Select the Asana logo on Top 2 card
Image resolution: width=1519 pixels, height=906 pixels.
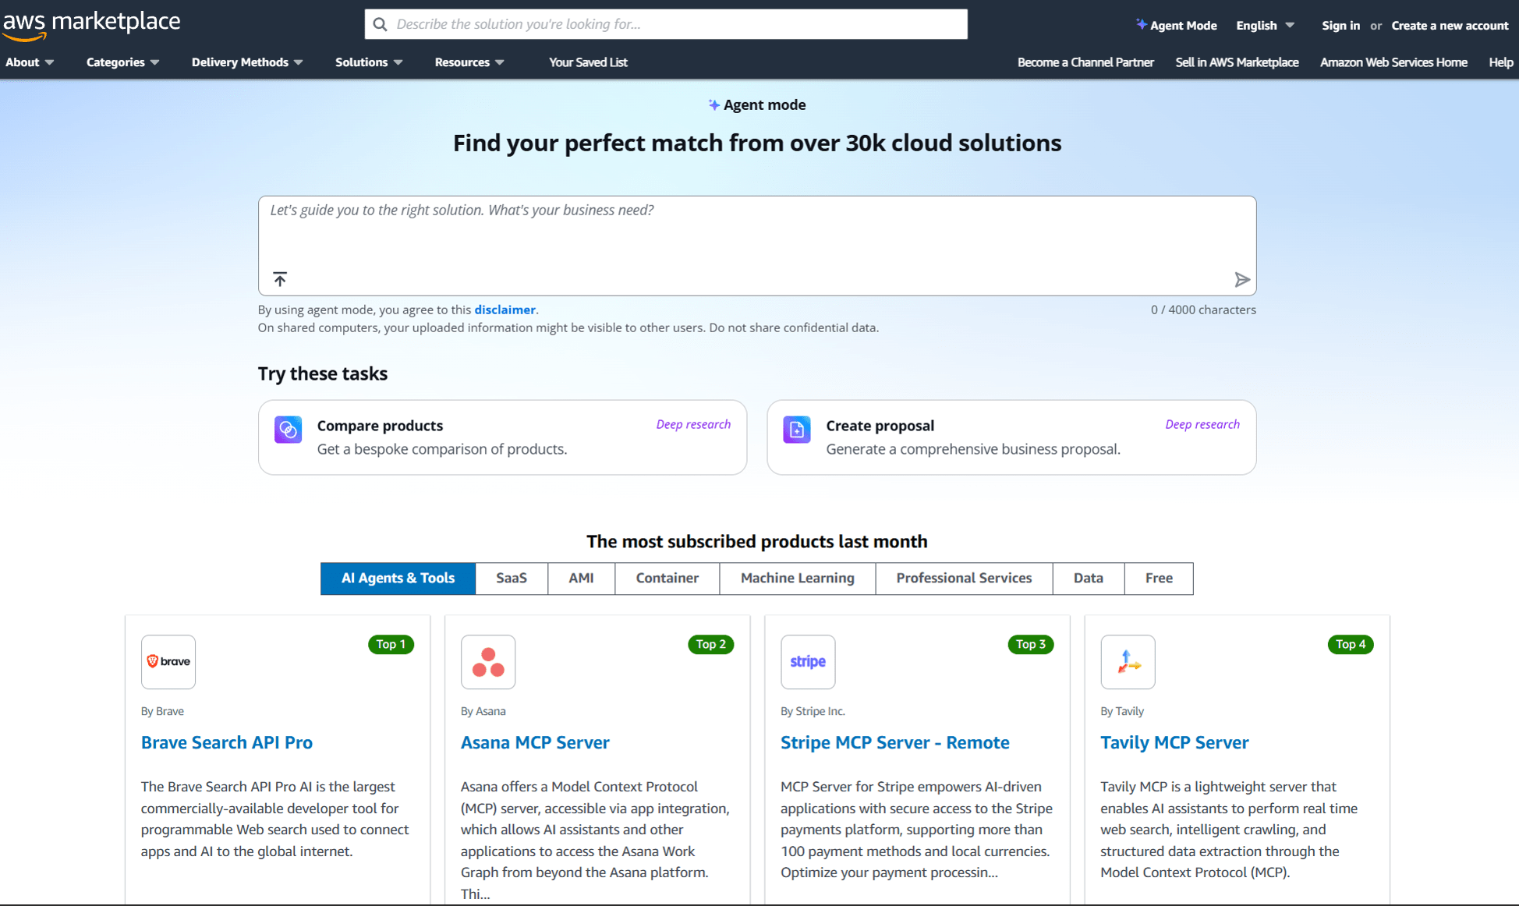coord(487,661)
